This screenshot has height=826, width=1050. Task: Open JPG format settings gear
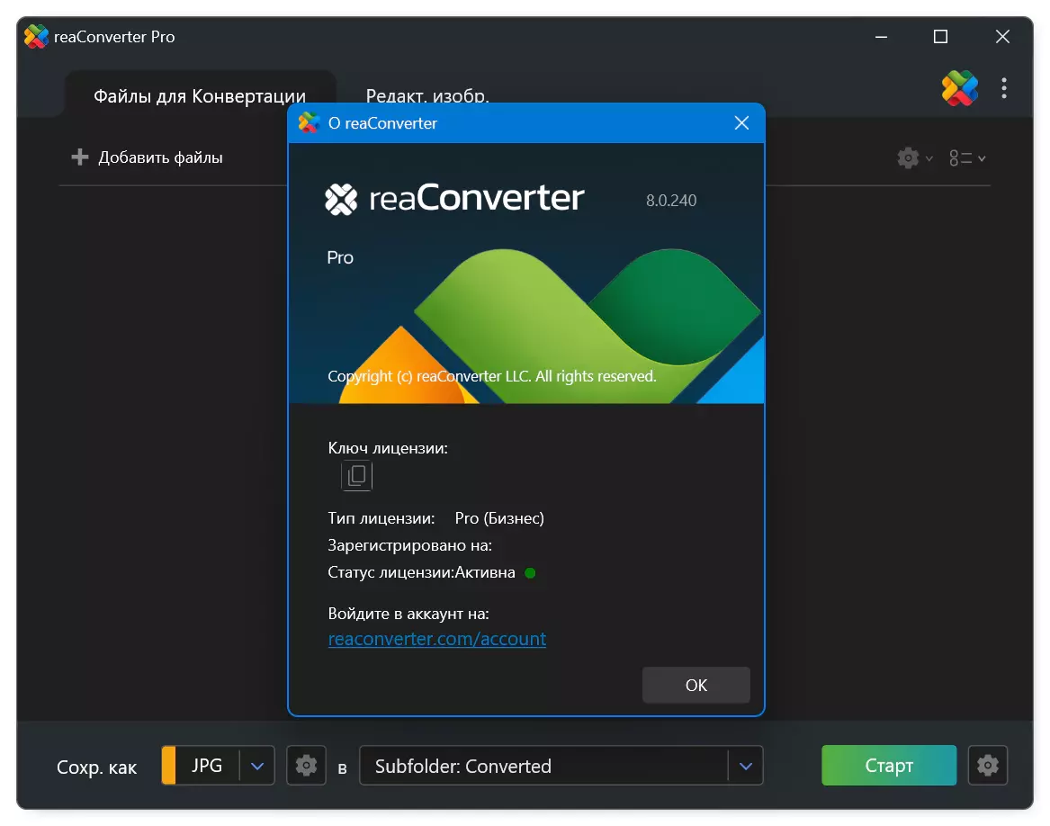click(306, 765)
